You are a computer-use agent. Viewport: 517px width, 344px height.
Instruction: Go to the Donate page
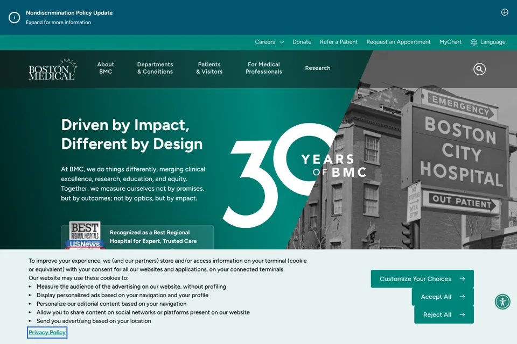(302, 42)
